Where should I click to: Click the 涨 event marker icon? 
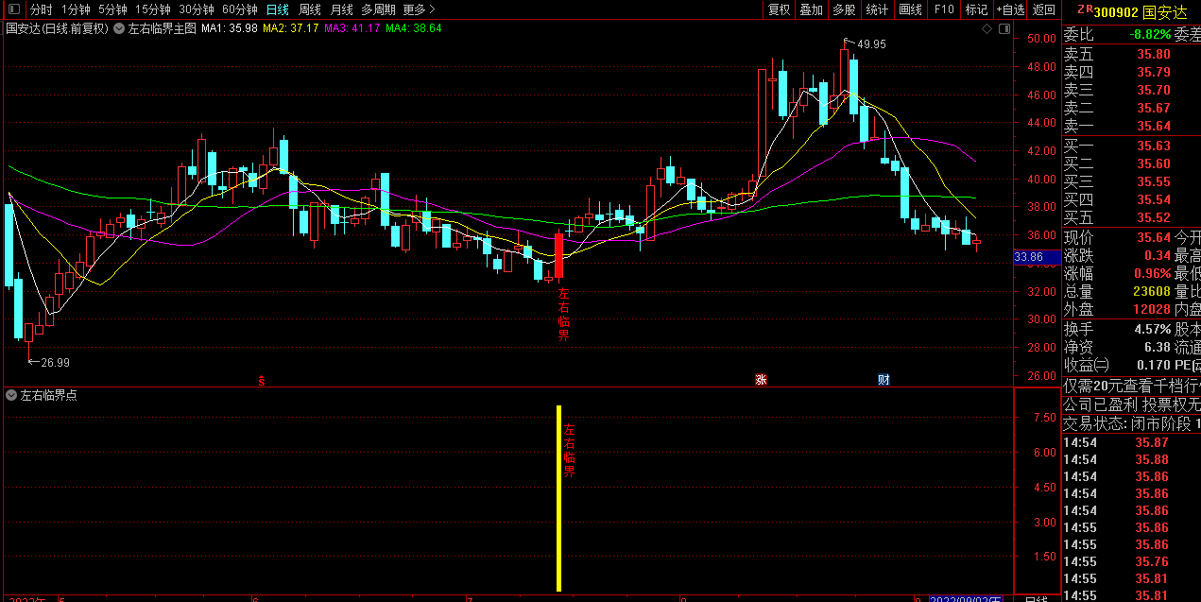pyautogui.click(x=760, y=381)
